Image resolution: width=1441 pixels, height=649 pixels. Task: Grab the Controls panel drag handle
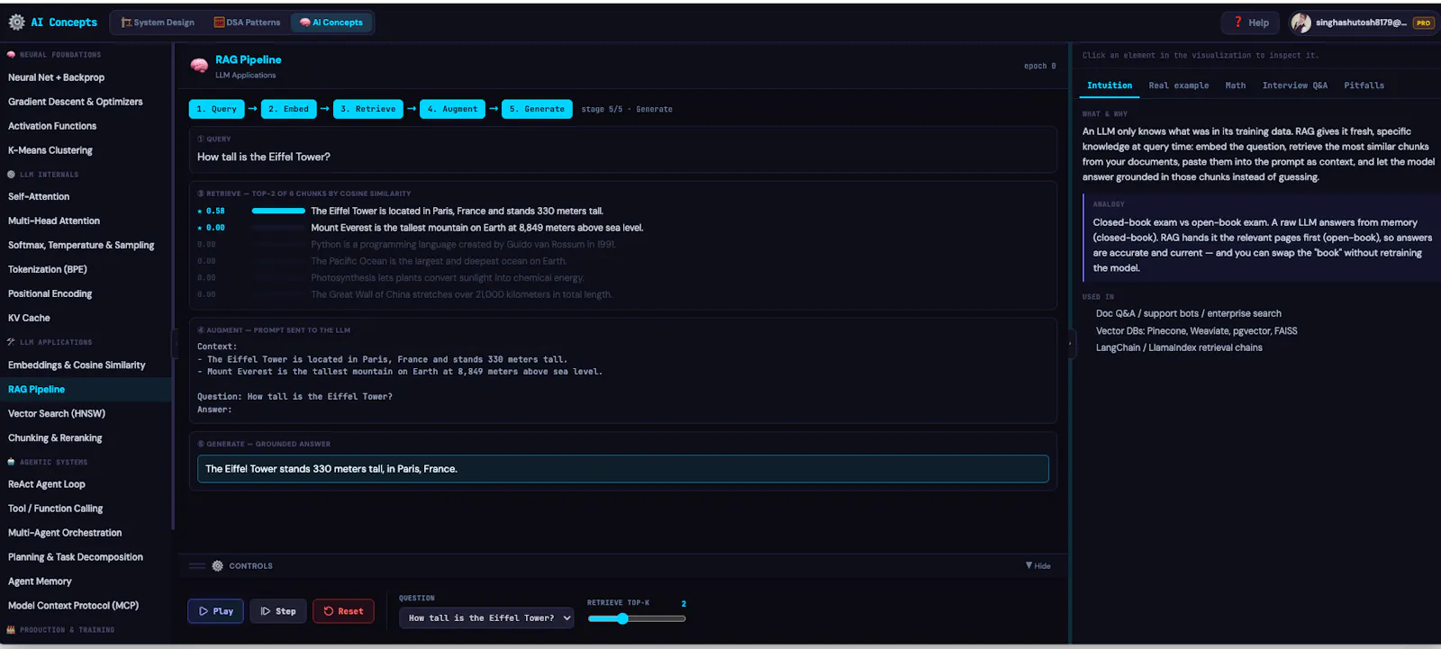[x=197, y=566]
